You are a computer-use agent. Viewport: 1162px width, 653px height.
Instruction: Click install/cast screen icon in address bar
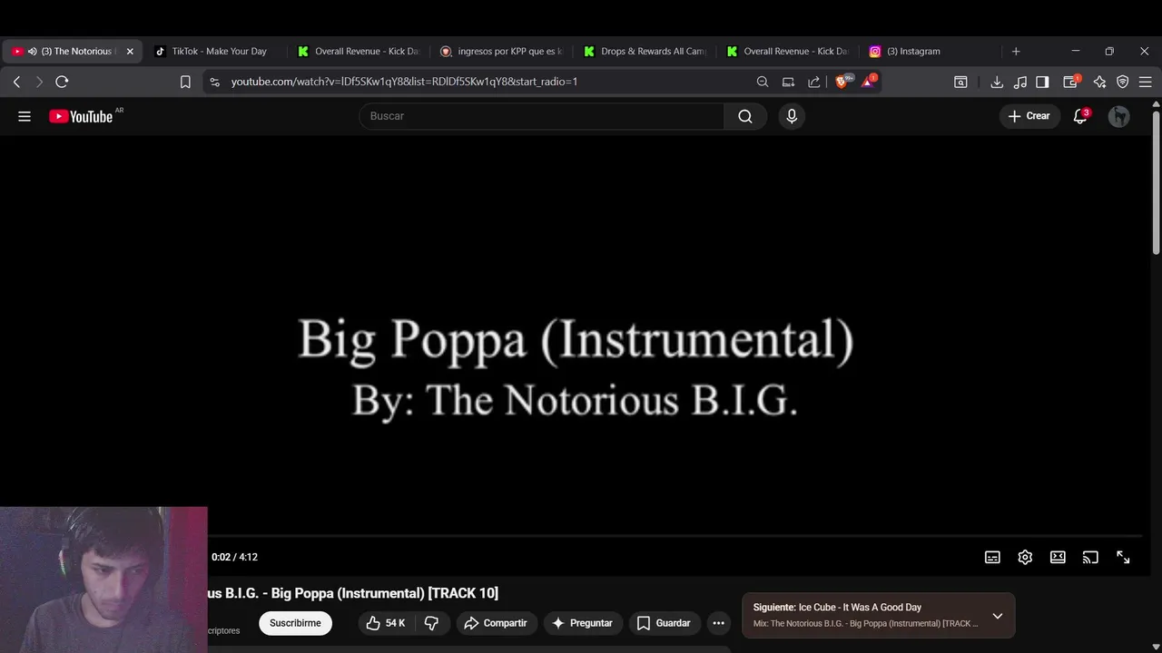point(788,82)
